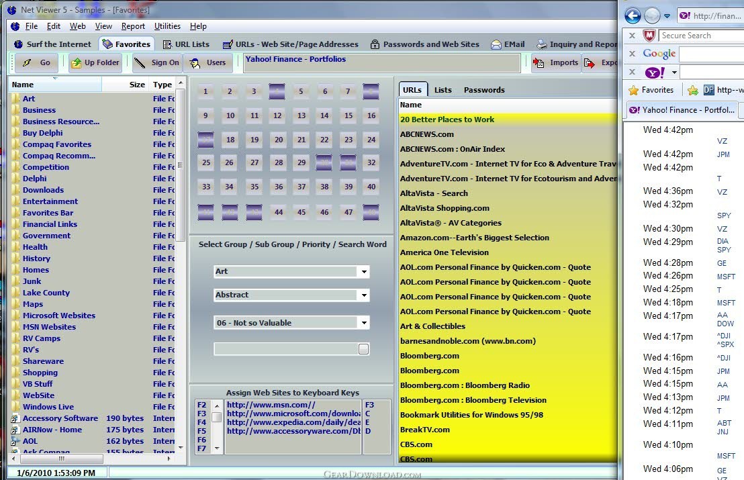
Task: Click the DP bookmark icon in browser
Action: click(708, 90)
